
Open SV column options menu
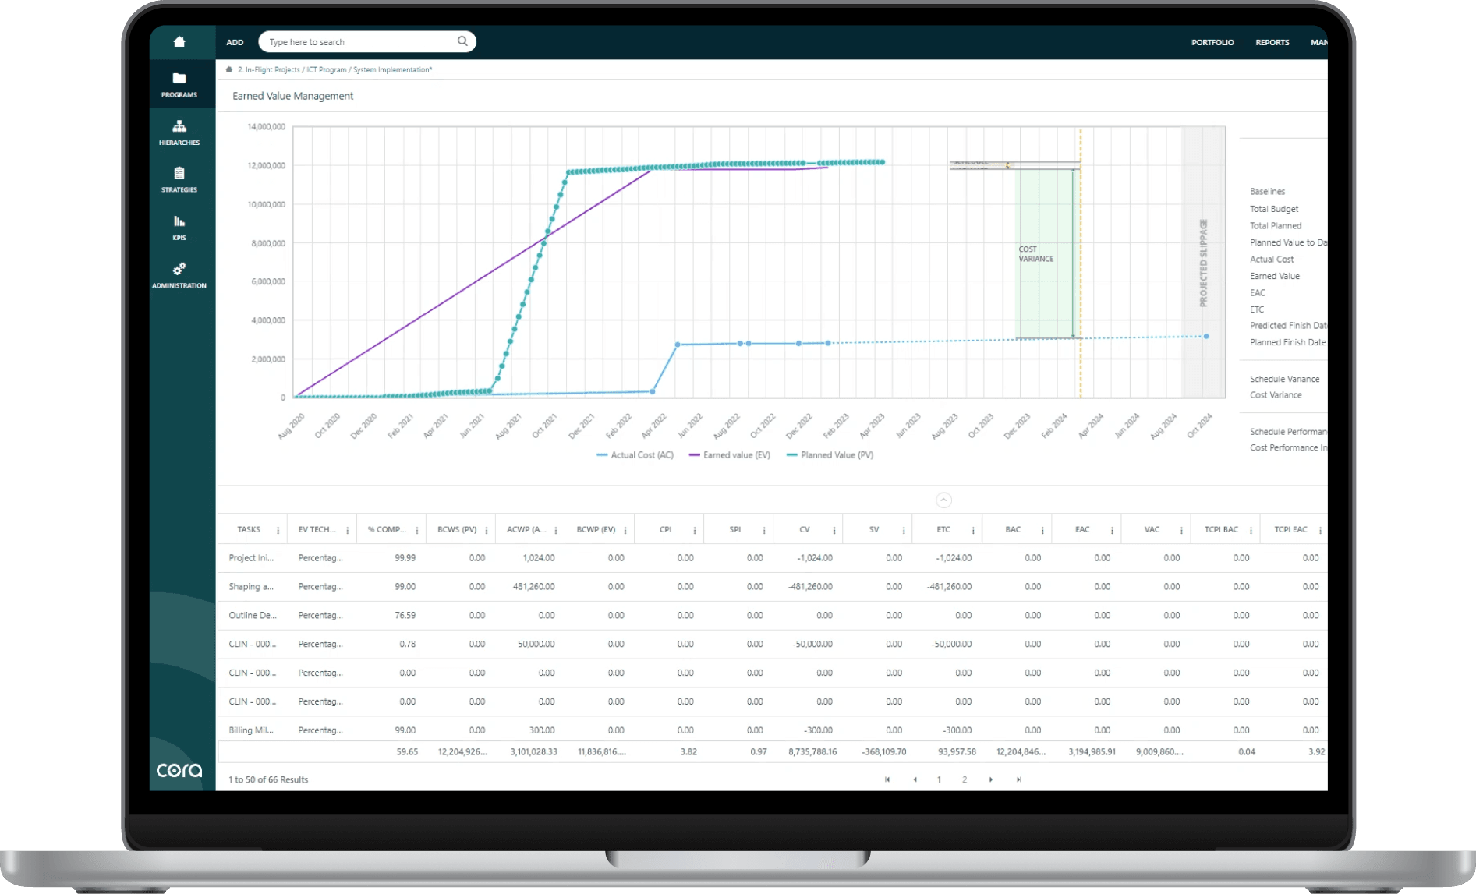click(904, 530)
